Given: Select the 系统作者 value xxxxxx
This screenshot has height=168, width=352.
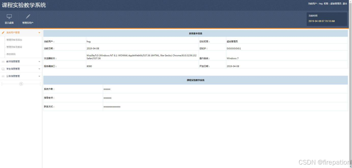Looking at the screenshot, I should pyautogui.click(x=107, y=89).
